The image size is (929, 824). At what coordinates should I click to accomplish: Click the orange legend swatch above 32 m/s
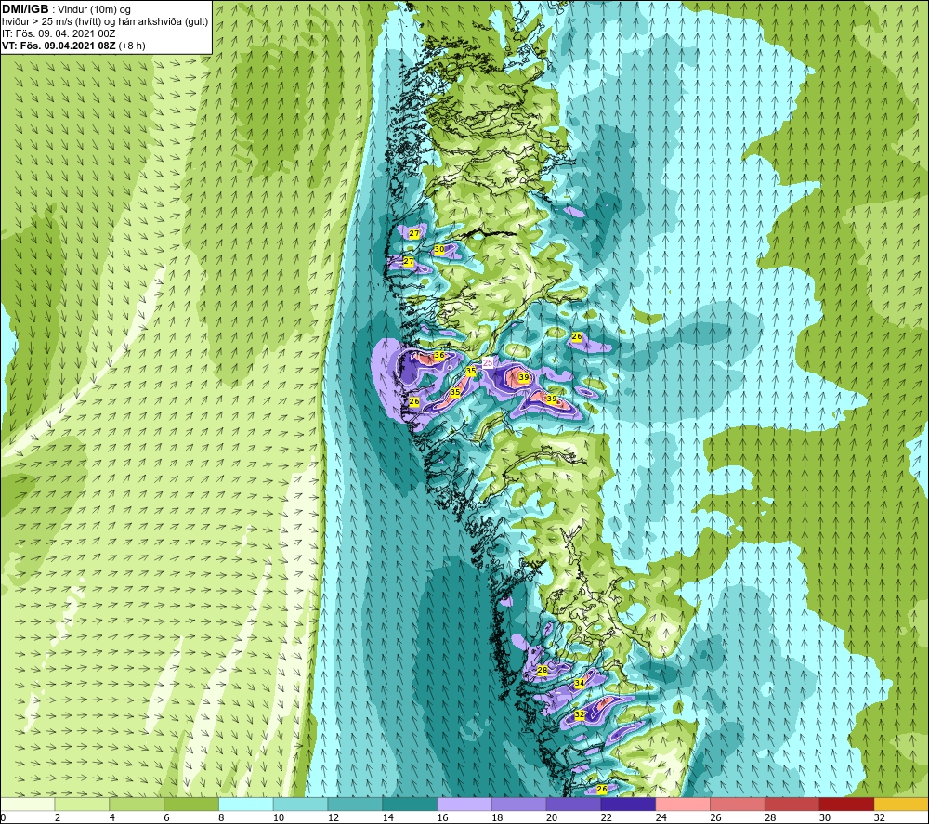coord(901,804)
